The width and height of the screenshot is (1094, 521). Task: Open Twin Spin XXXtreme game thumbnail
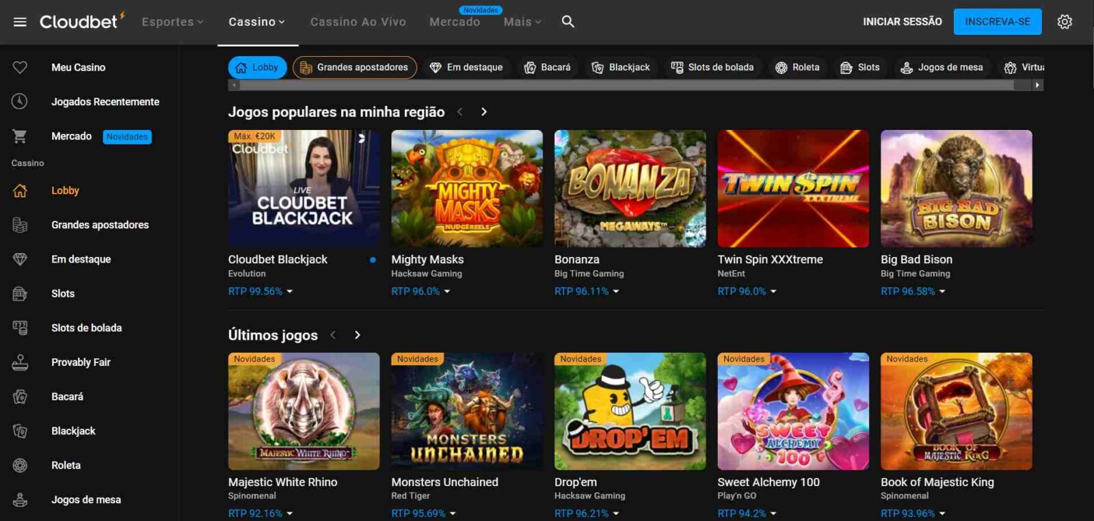point(793,188)
